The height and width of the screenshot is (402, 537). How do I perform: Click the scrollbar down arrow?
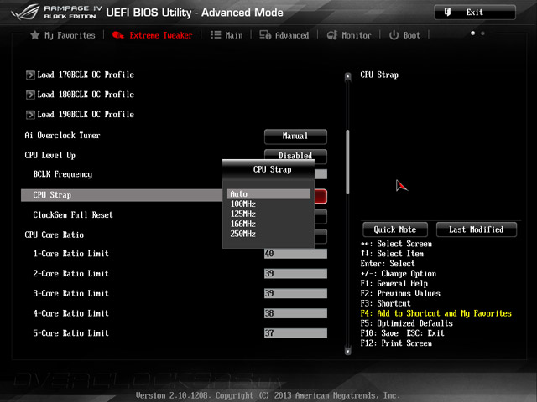pos(347,351)
